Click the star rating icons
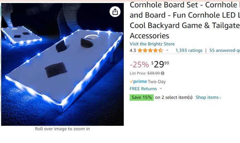 (150, 50)
